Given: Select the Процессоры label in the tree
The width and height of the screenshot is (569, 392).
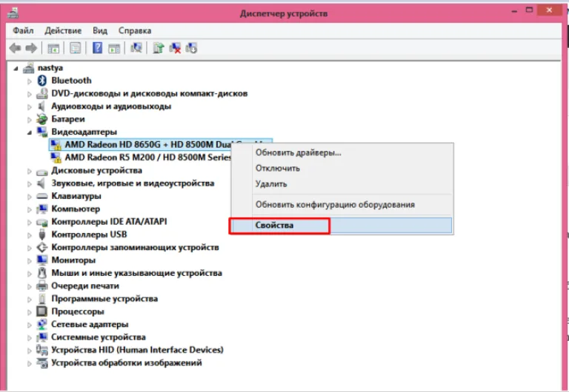Looking at the screenshot, I should (x=78, y=311).
